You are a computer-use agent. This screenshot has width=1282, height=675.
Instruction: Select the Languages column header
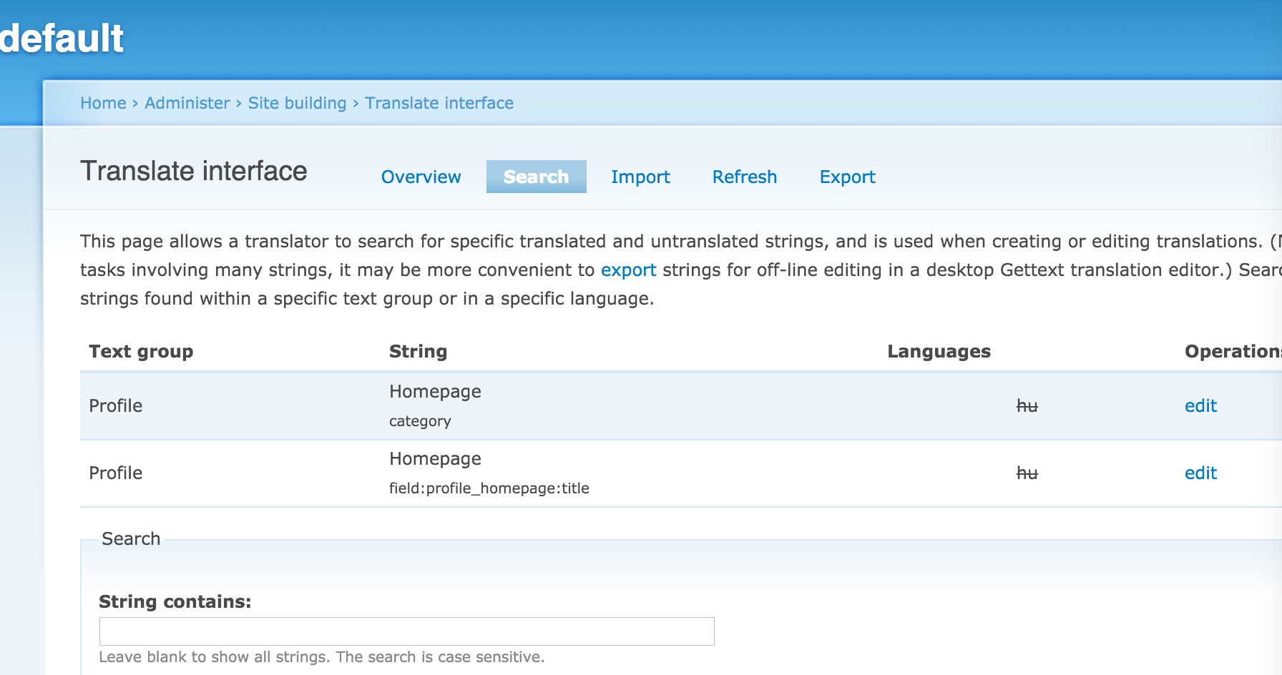[x=939, y=351]
